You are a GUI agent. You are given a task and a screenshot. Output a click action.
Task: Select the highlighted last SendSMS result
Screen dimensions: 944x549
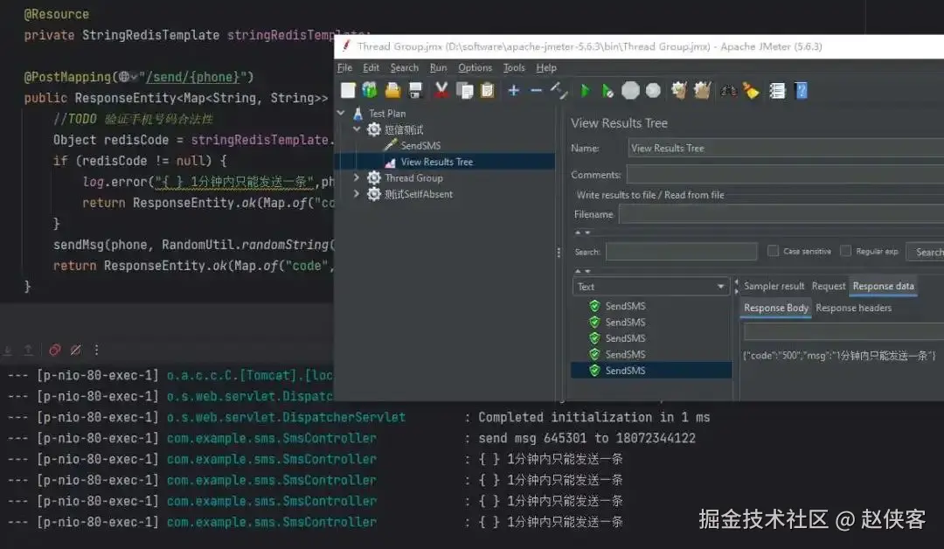(x=651, y=370)
